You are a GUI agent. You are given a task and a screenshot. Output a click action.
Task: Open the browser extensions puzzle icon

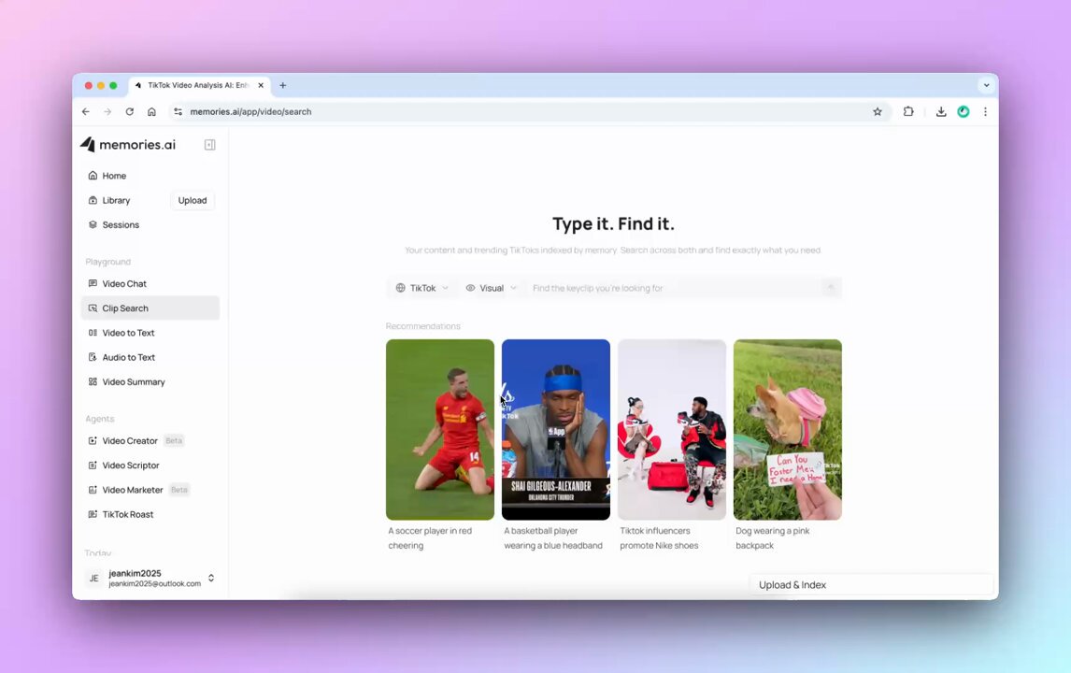pyautogui.click(x=908, y=111)
